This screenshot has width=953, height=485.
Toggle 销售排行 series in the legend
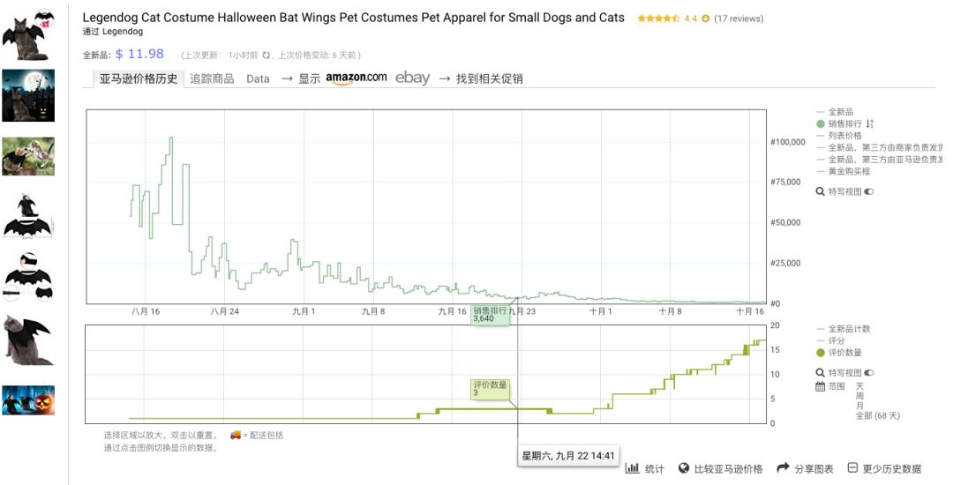pos(844,124)
